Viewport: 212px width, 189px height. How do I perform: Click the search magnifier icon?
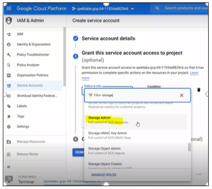[157, 8]
